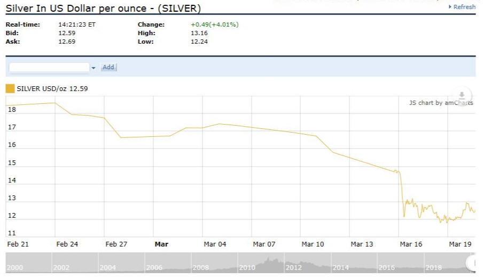Click year 2000 in the chart scrollbar
The image size is (483, 279).
[x=15, y=268]
